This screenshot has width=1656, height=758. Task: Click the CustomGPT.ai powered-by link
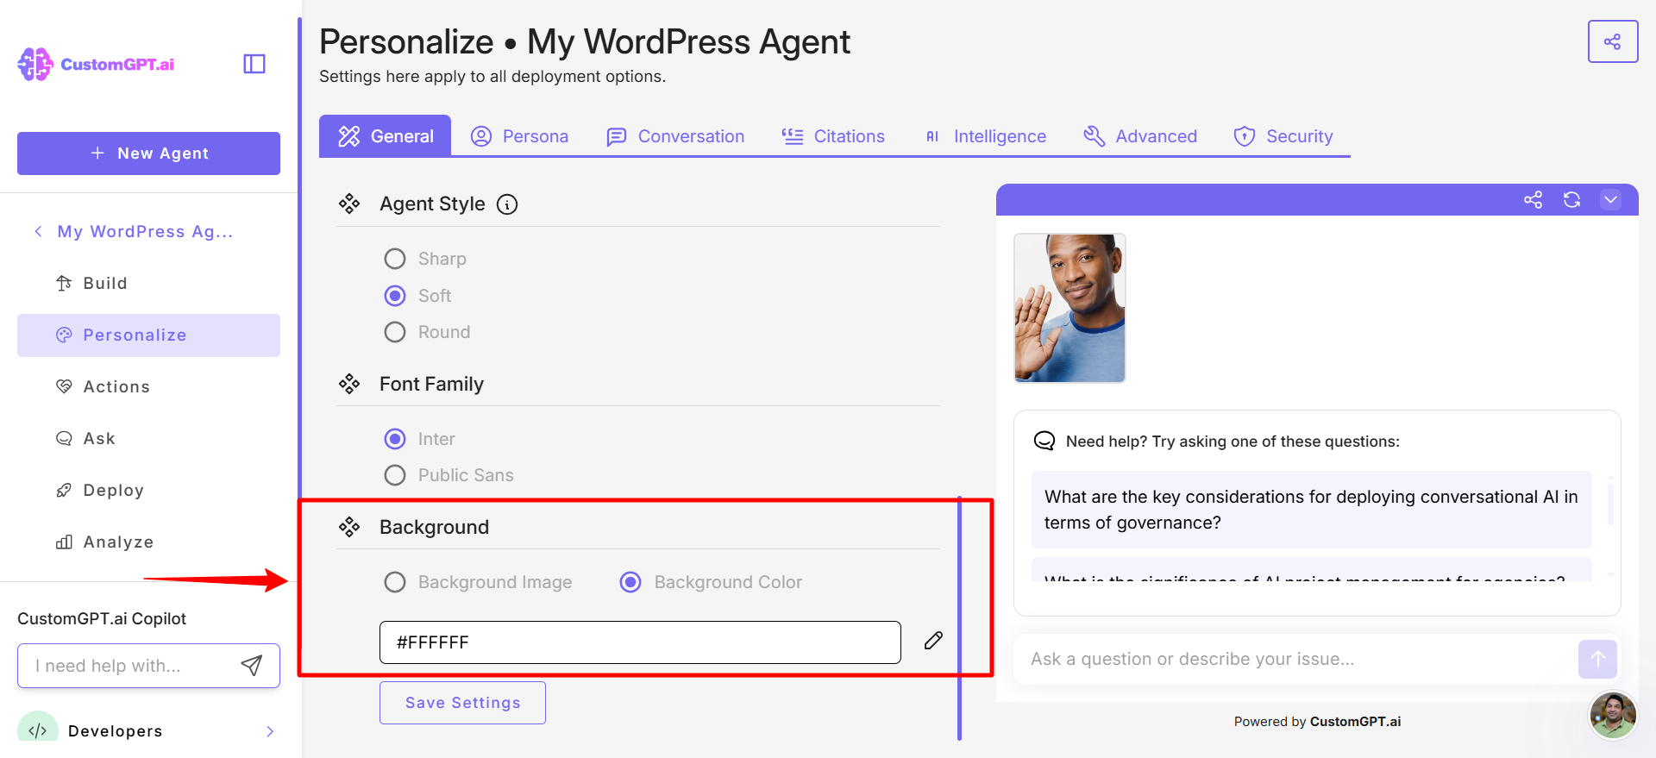pos(1355,722)
